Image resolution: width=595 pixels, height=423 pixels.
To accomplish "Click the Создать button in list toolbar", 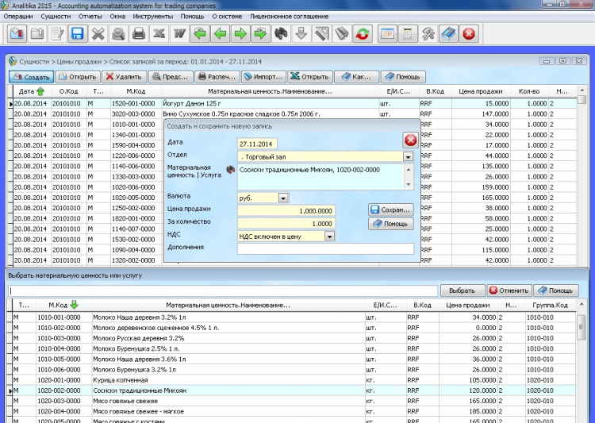I will click(x=31, y=77).
